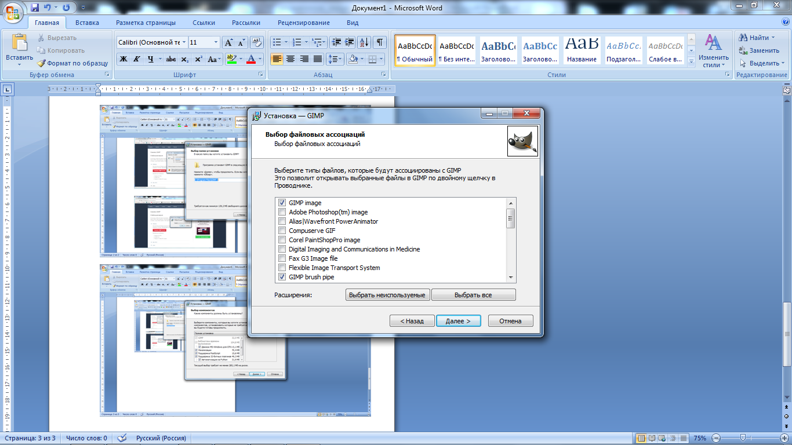This screenshot has width=792, height=445.
Task: Toggle bold Ж formatting
Action: (123, 59)
